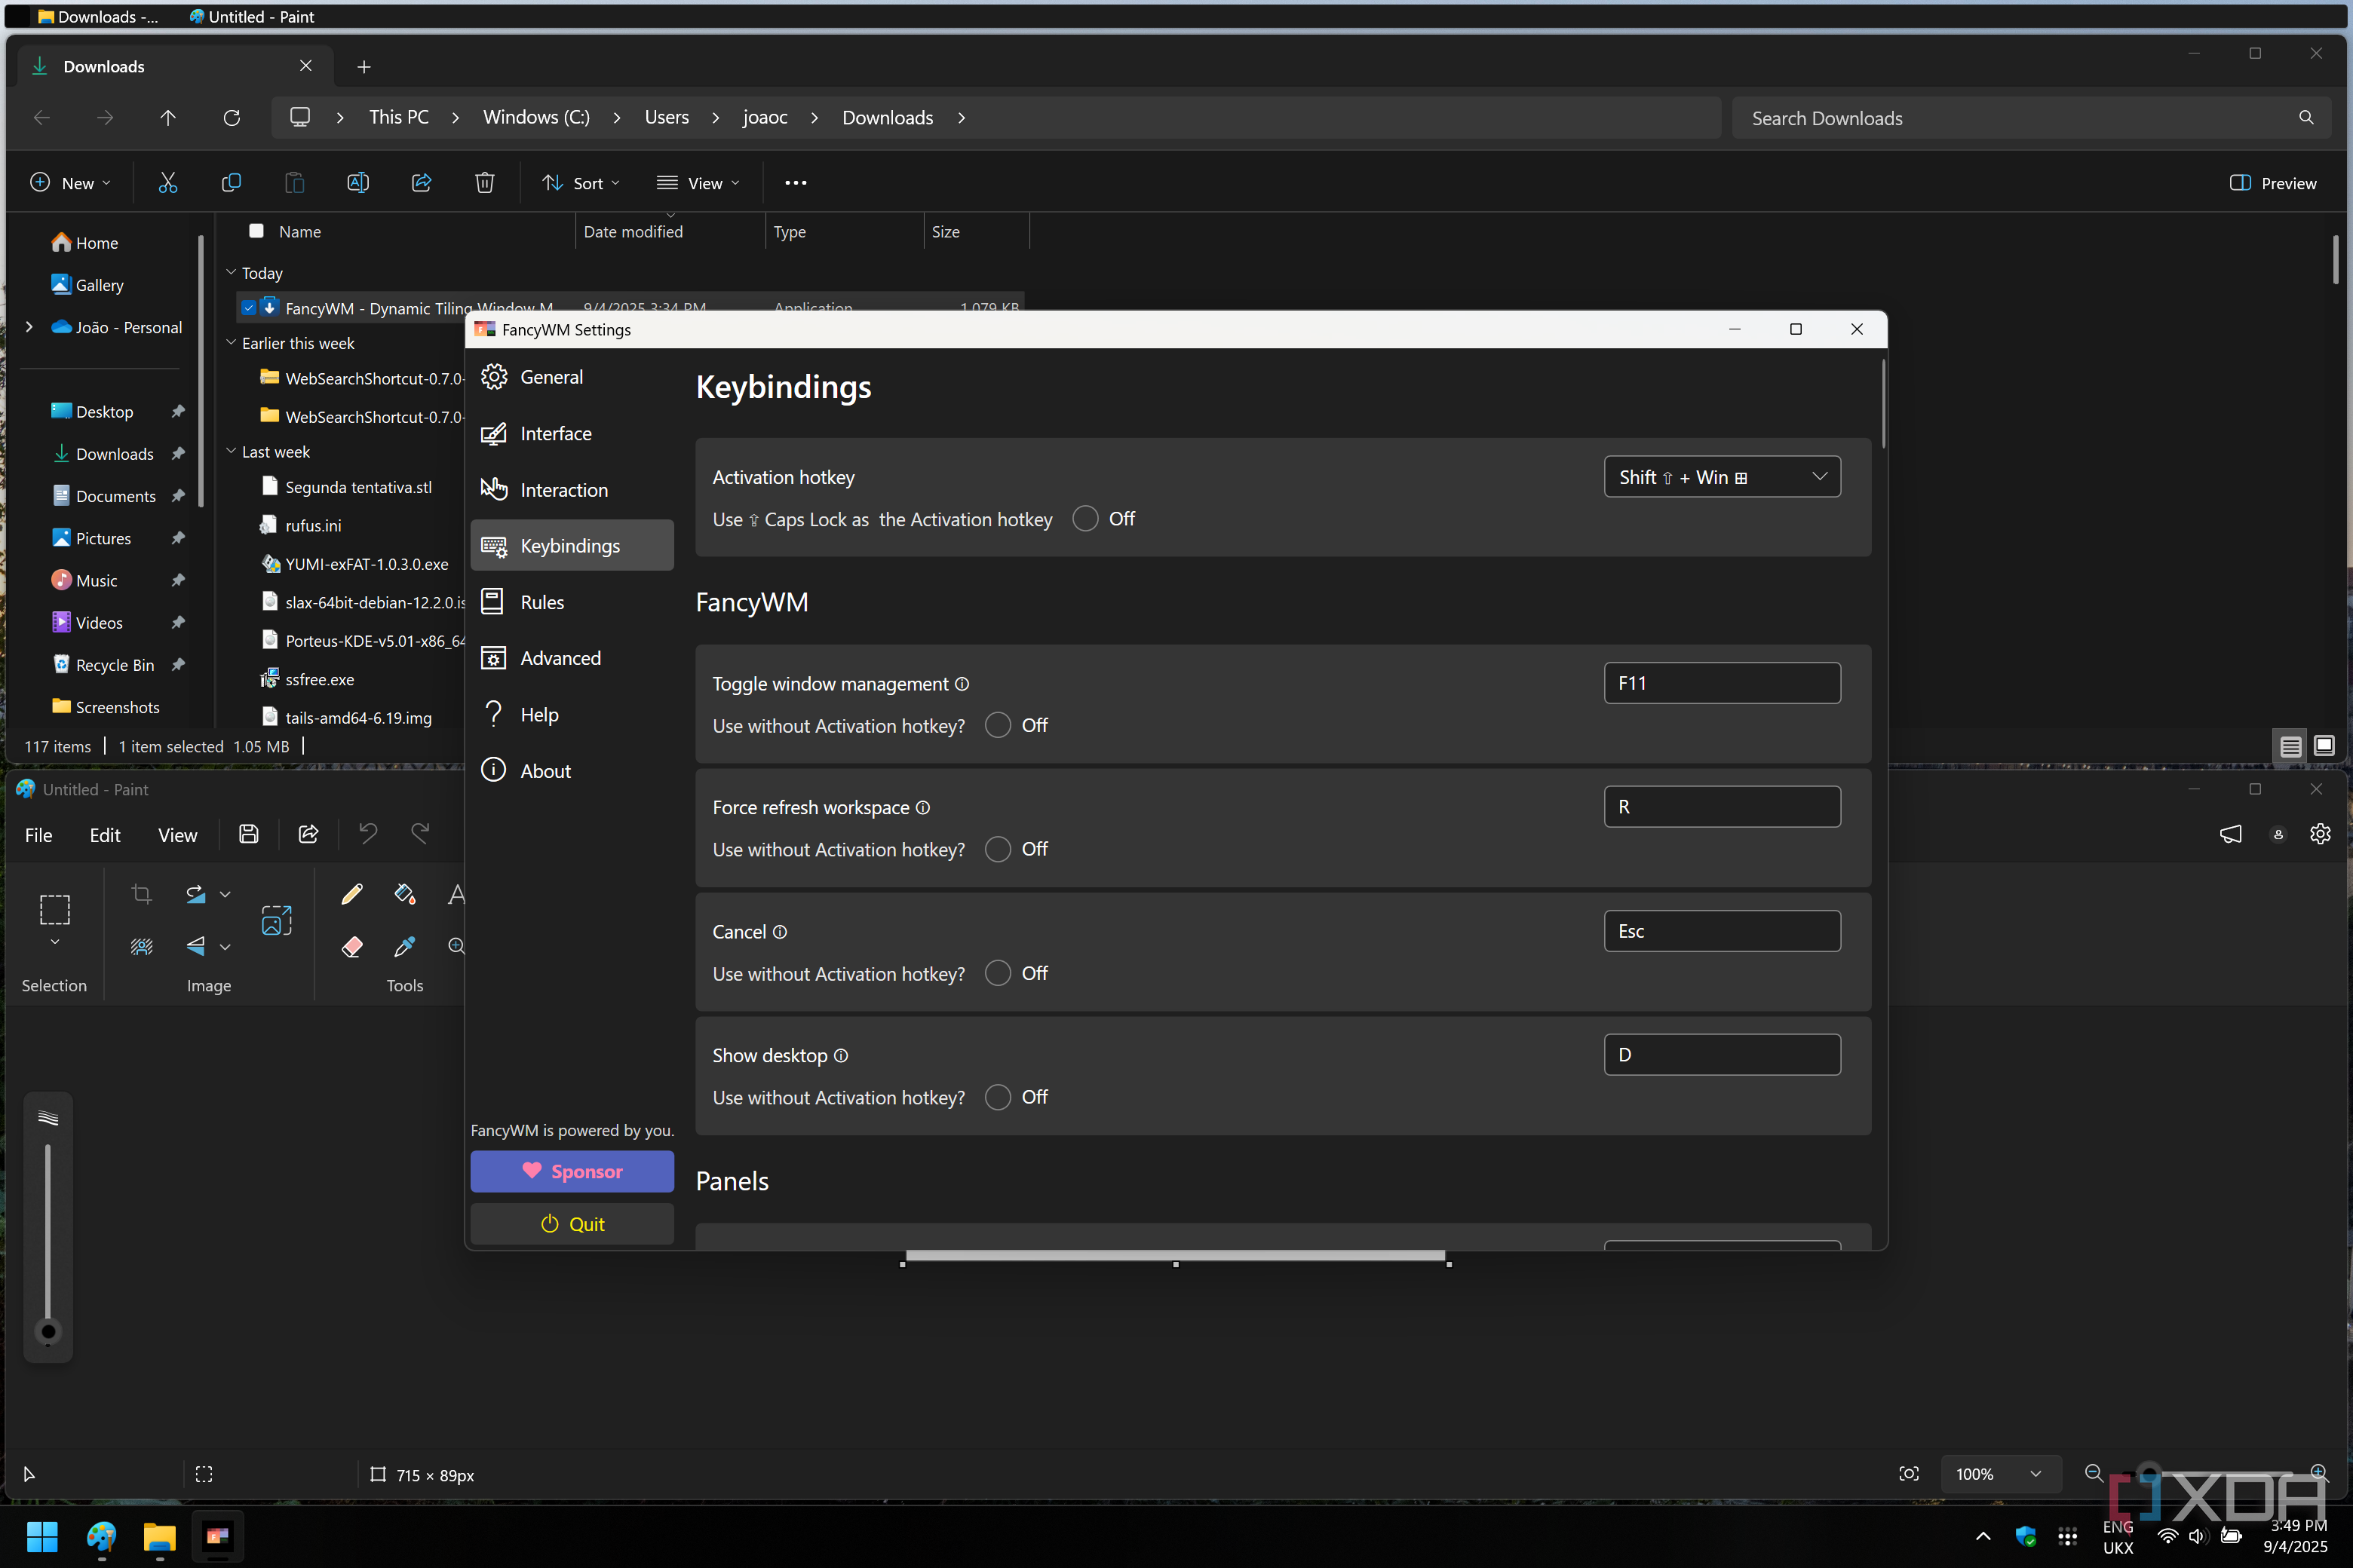Collapse the Earlier this week group
The image size is (2353, 1568).
point(231,342)
